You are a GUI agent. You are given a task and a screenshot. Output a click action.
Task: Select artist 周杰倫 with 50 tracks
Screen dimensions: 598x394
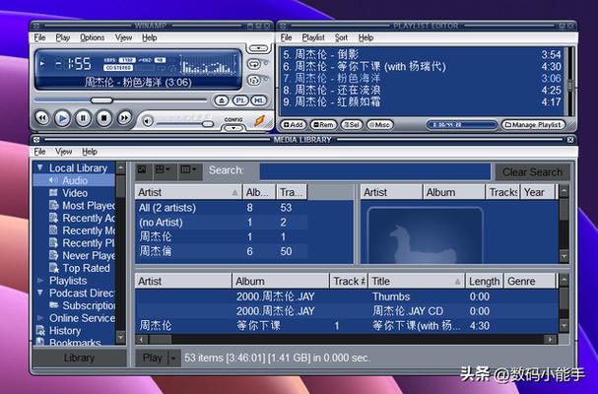click(x=222, y=251)
